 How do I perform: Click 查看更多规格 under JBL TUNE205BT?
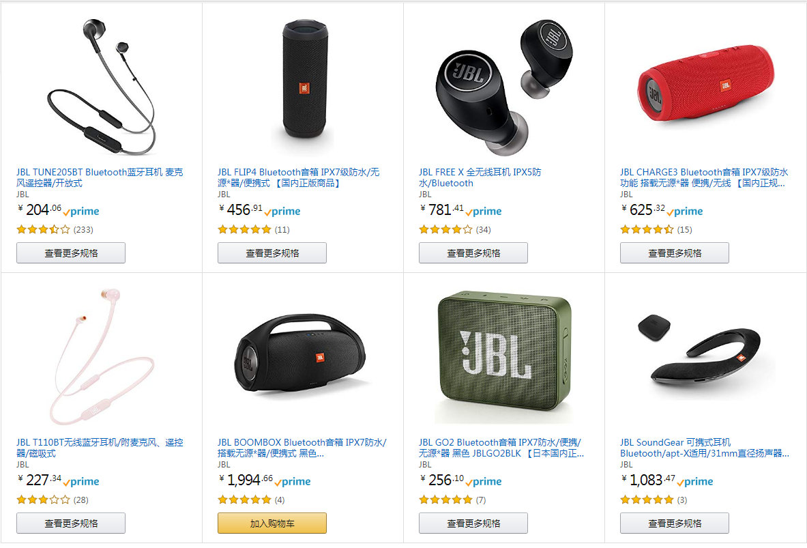(71, 253)
